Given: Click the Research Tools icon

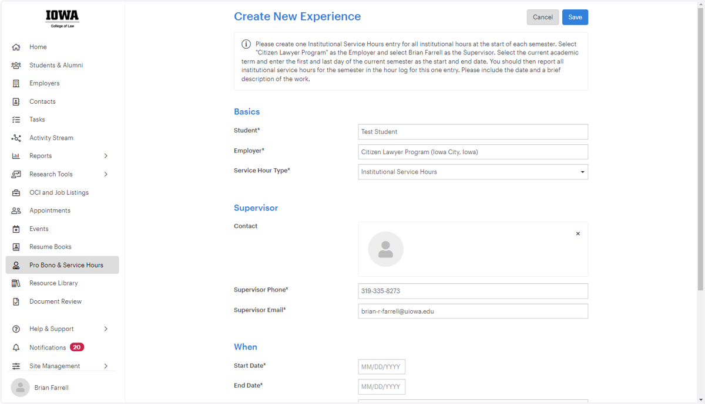Looking at the screenshot, I should [x=16, y=174].
